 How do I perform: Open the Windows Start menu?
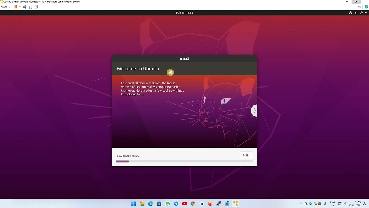click(133, 204)
